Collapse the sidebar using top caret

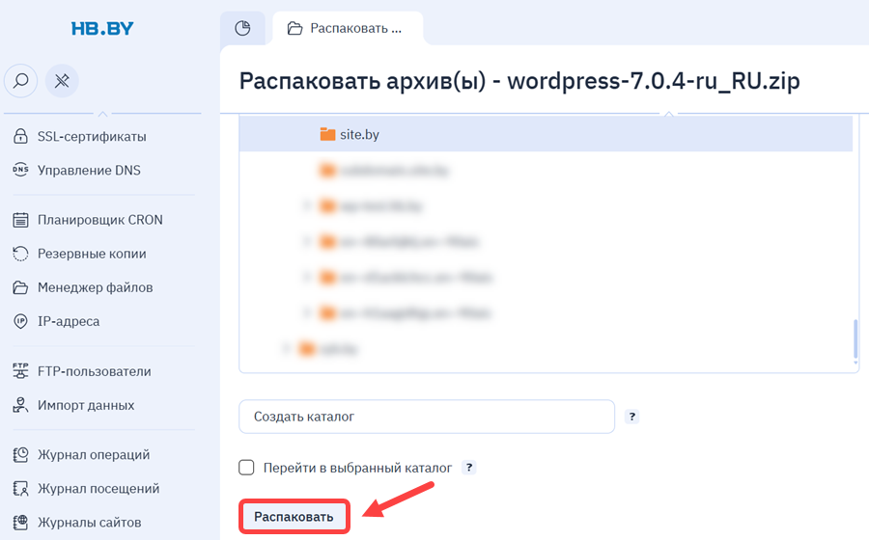click(102, 114)
